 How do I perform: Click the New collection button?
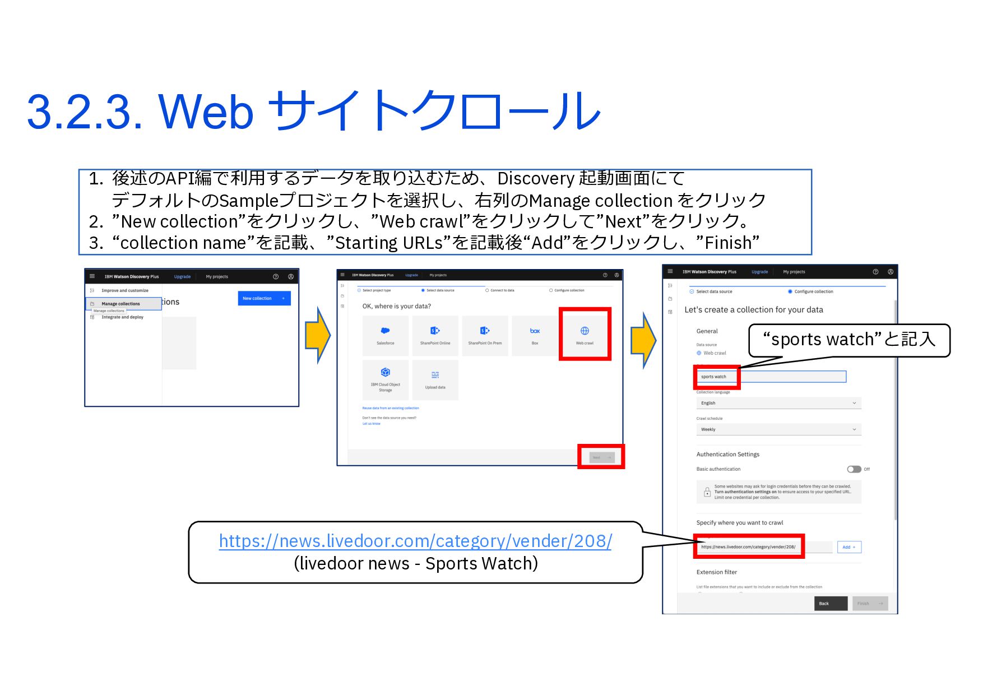[265, 298]
